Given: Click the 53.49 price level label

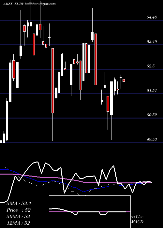Looking at the screenshot, I should (152, 42).
